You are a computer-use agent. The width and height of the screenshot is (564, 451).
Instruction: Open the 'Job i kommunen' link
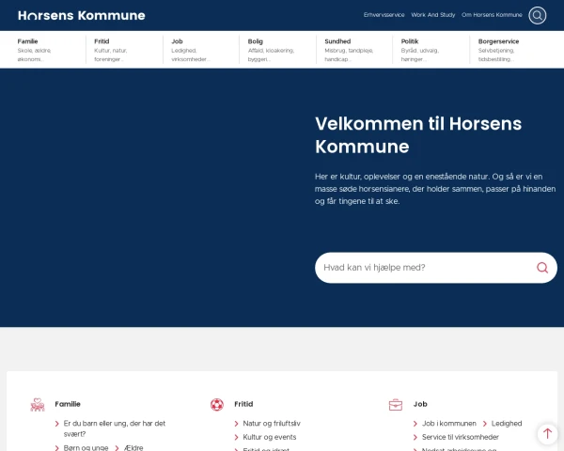point(449,424)
